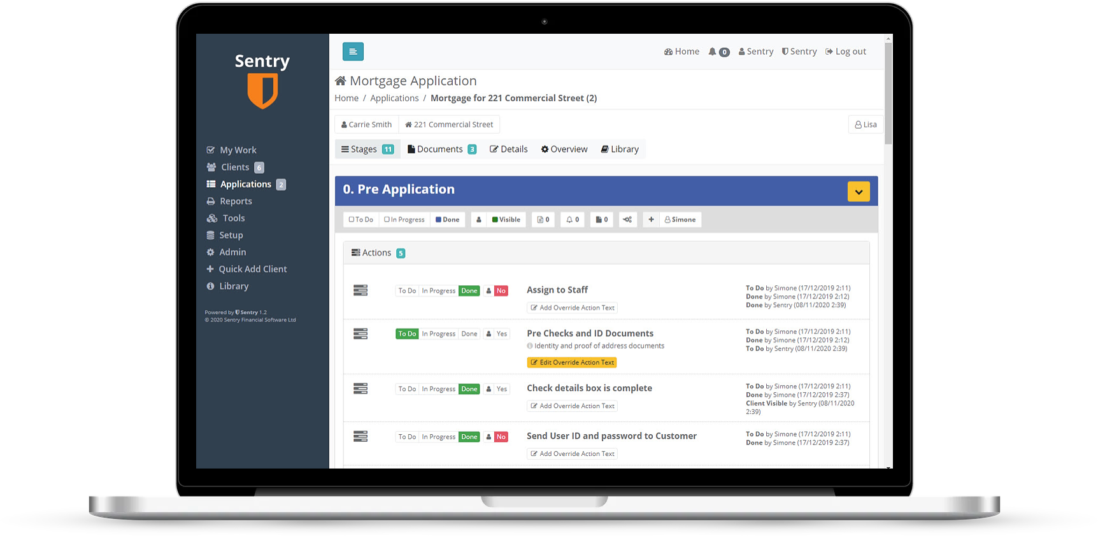The width and height of the screenshot is (1098, 536).
Task: Toggle stage Done checkbox
Action: click(448, 220)
